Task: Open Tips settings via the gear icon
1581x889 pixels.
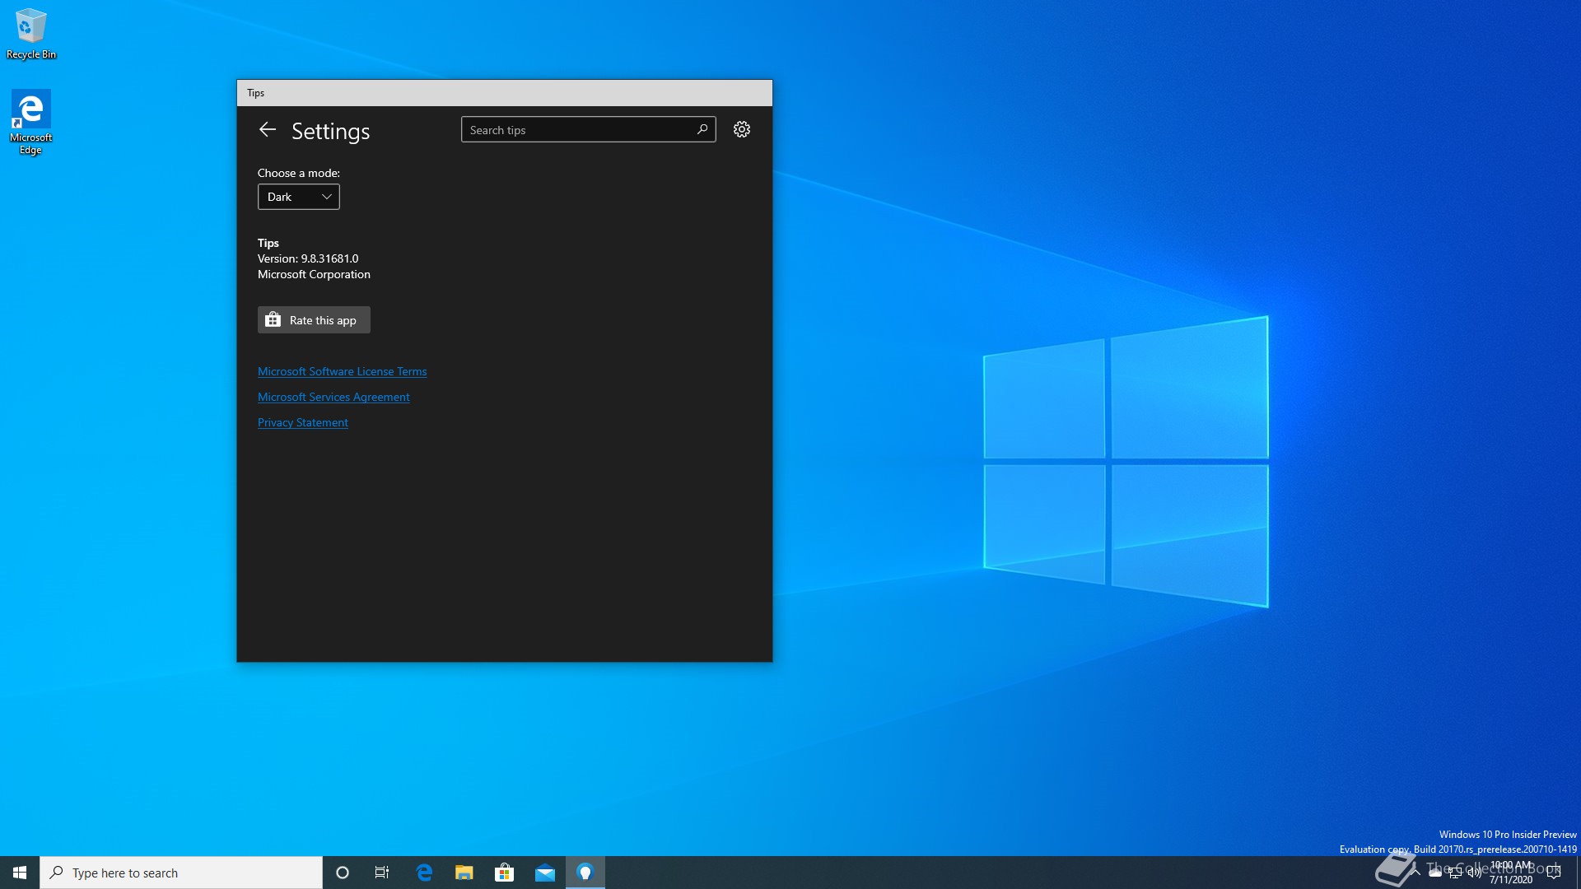Action: click(x=742, y=130)
